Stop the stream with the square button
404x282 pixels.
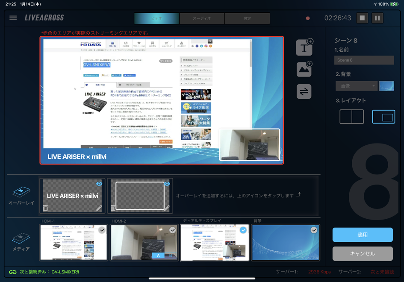pos(362,18)
